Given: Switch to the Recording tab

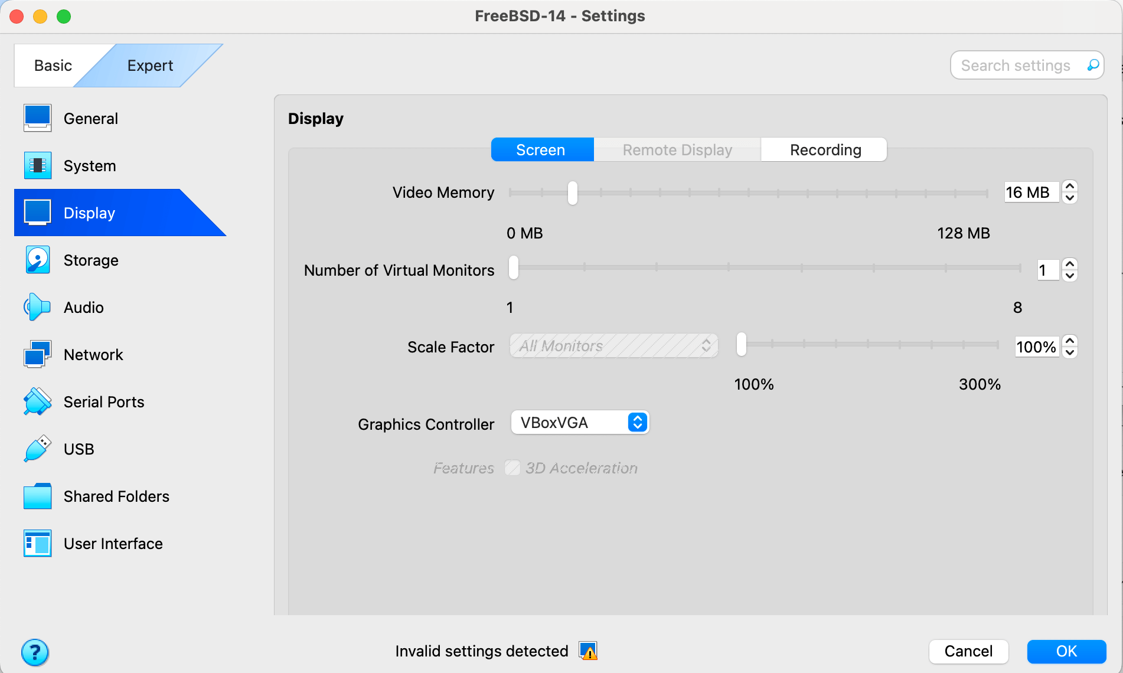Looking at the screenshot, I should pyautogui.click(x=824, y=149).
